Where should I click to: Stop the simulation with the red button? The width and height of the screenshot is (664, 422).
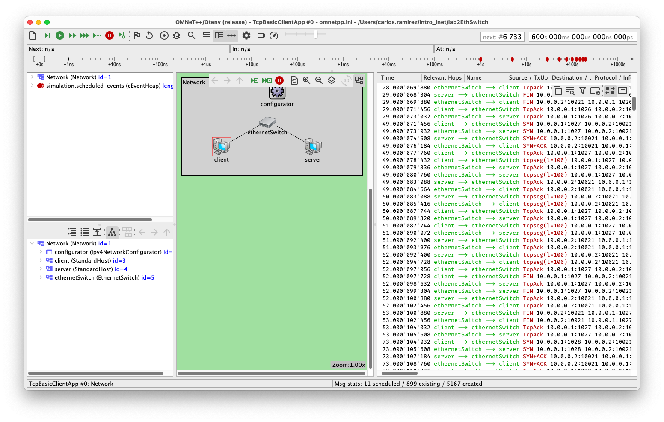point(110,35)
